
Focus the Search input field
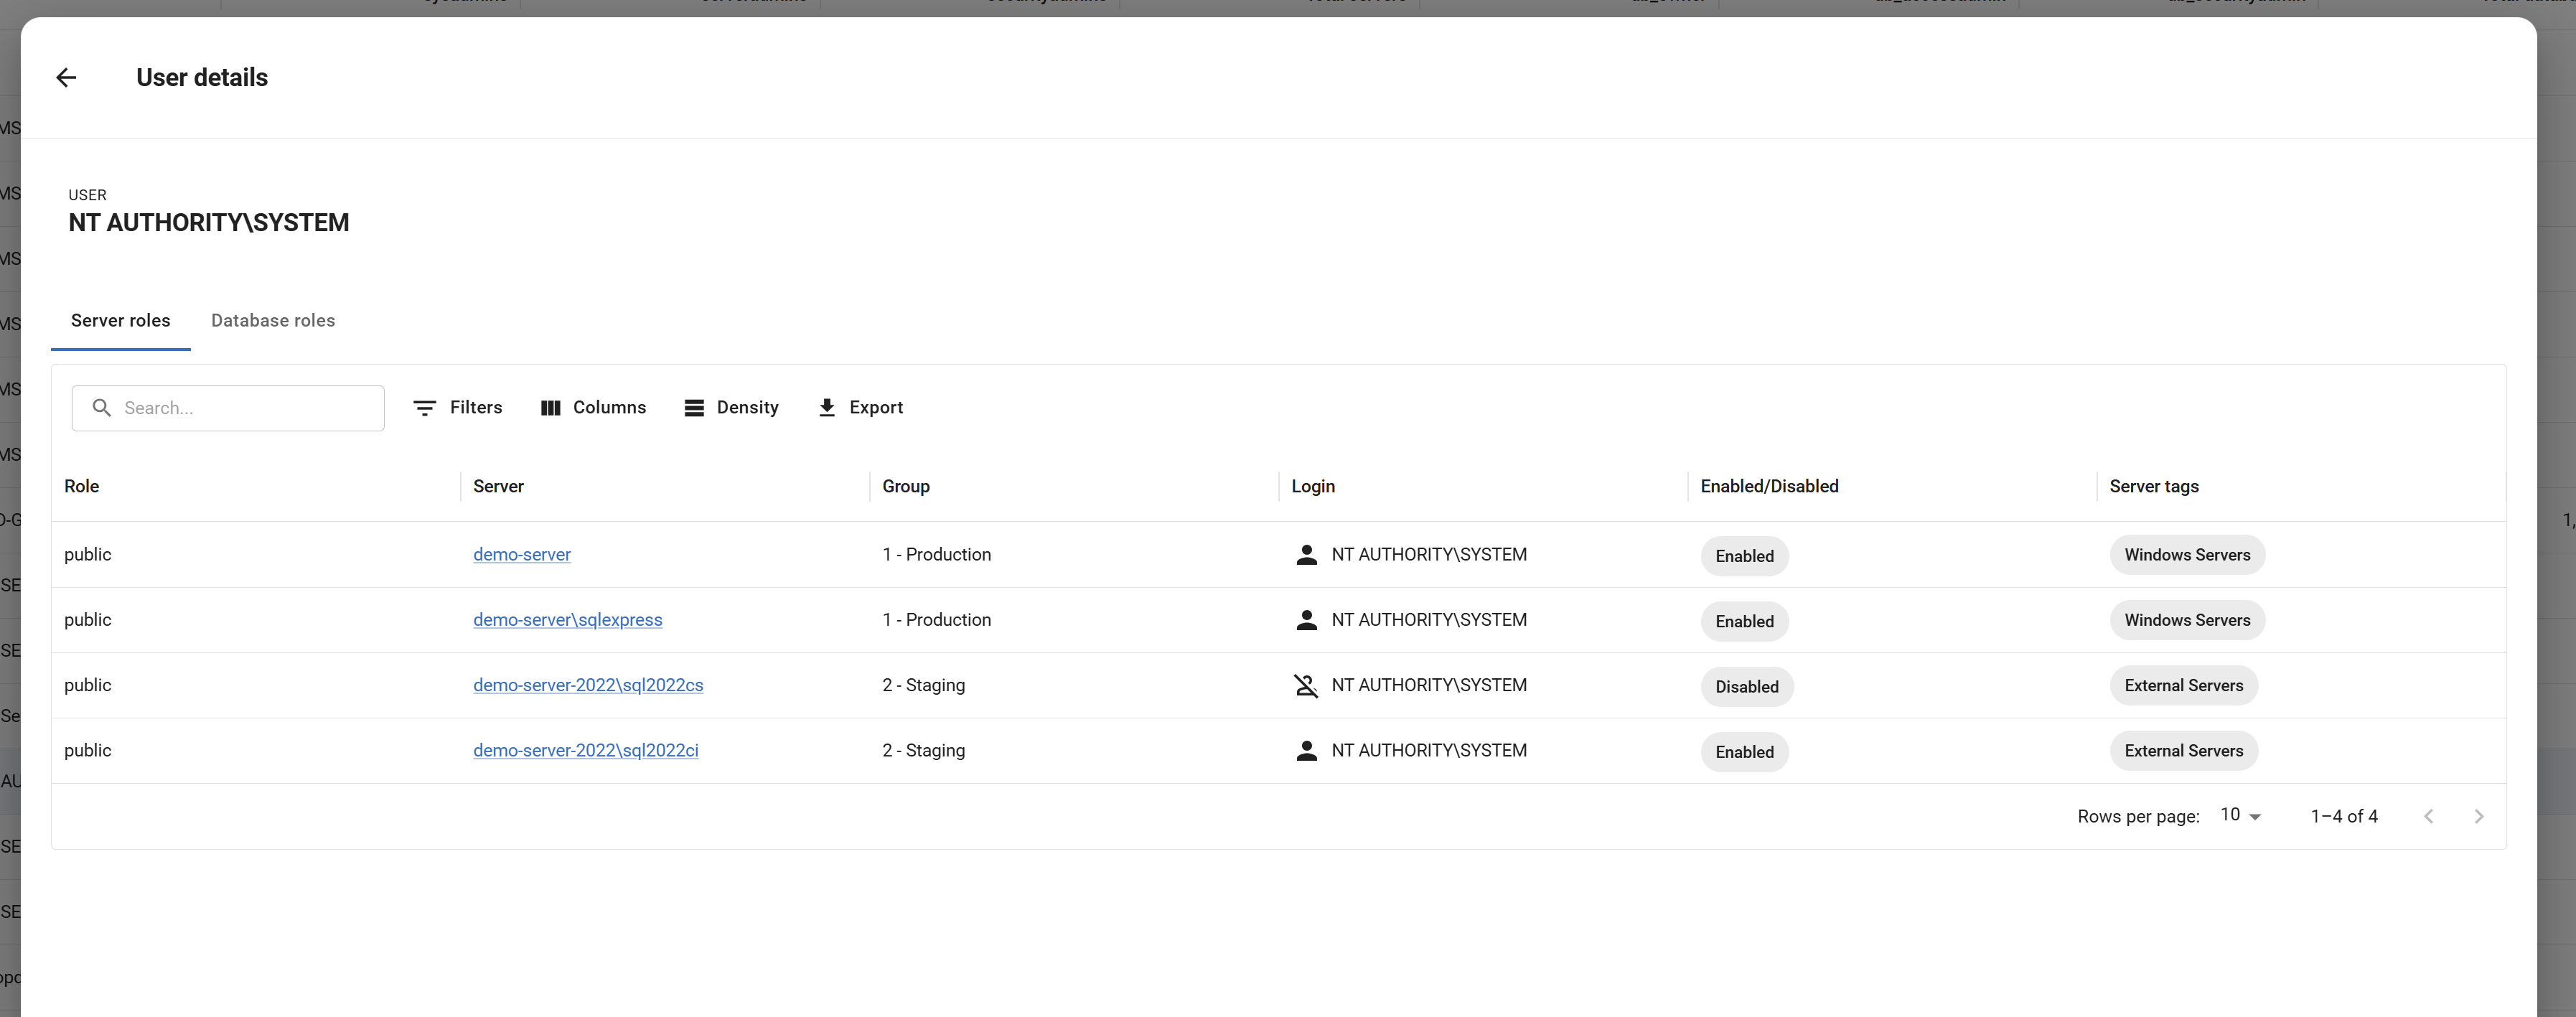245,408
